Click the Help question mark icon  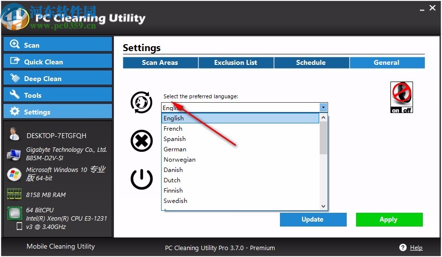(403, 247)
